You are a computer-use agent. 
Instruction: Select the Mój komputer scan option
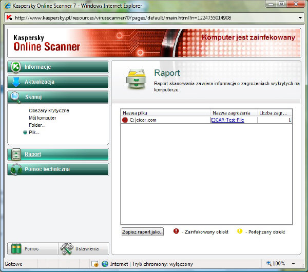tap(43, 118)
